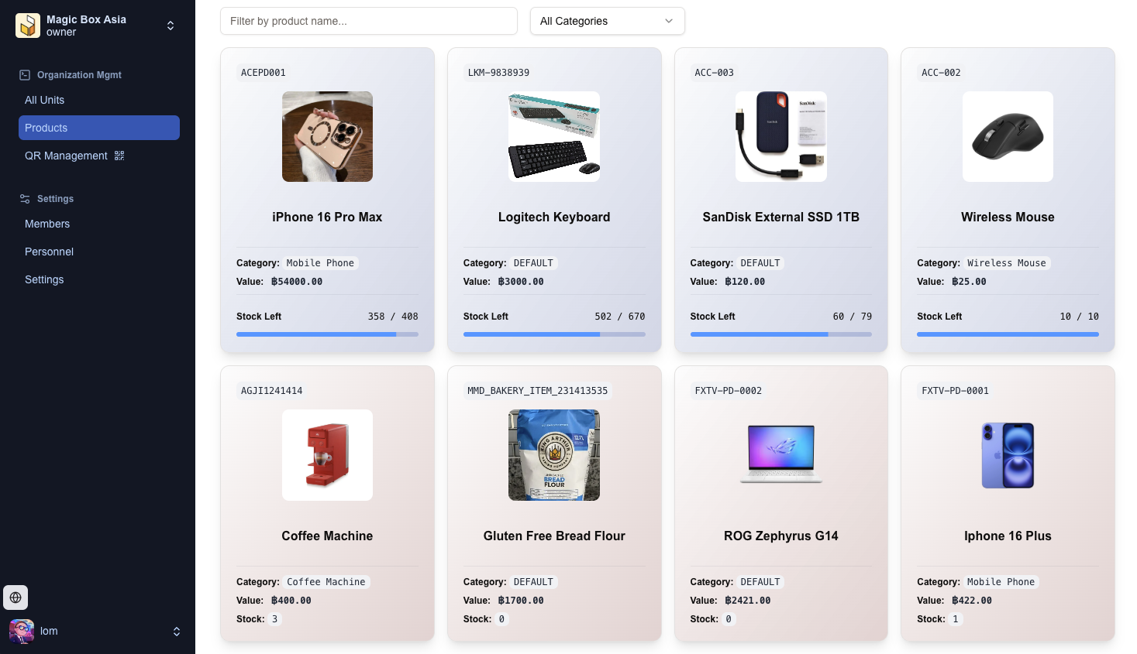The height and width of the screenshot is (654, 1137).
Task: Open the All Categories dropdown
Action: (607, 21)
